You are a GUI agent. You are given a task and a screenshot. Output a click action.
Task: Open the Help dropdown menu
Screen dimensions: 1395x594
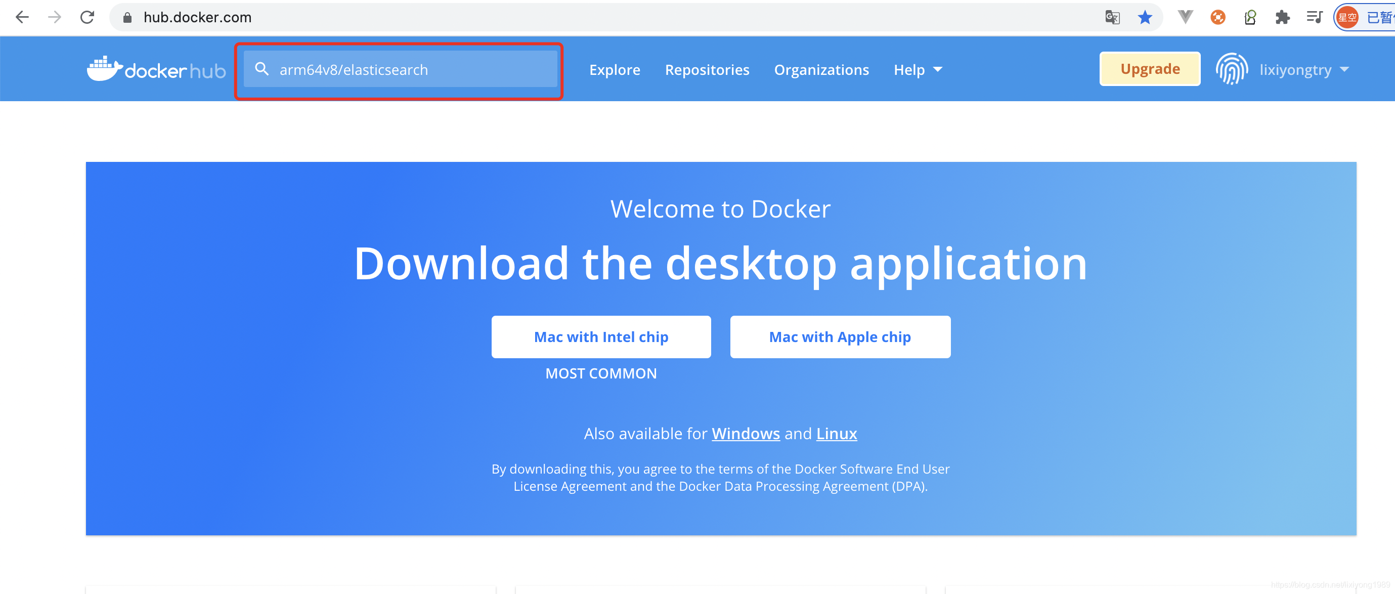click(x=917, y=69)
